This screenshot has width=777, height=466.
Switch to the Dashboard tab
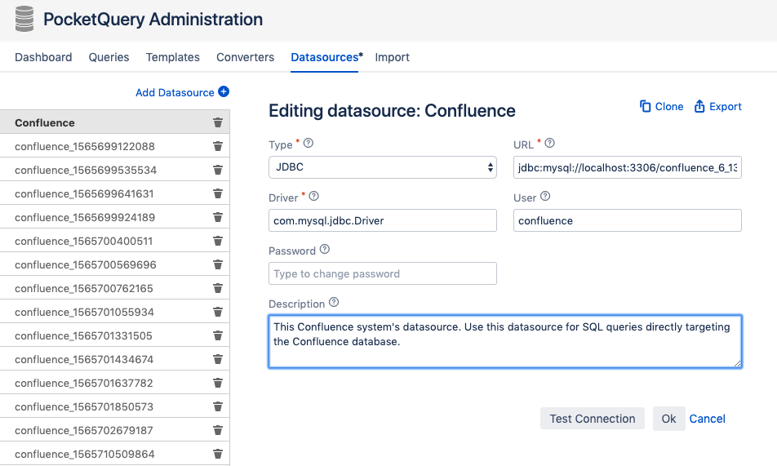click(43, 57)
